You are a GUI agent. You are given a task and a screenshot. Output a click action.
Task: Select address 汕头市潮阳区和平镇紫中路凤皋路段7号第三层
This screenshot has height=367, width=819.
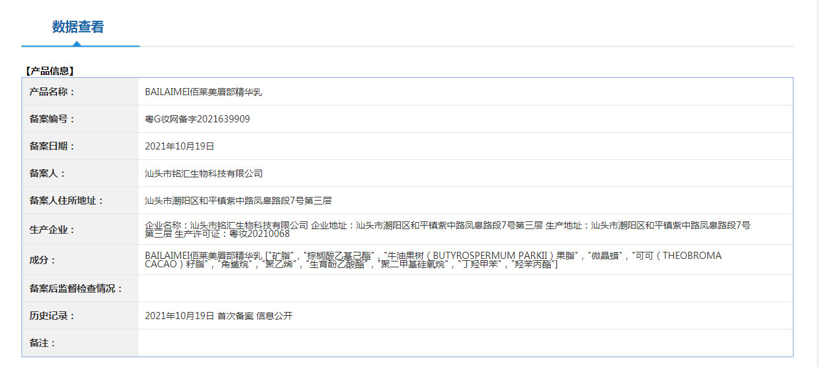click(x=239, y=201)
